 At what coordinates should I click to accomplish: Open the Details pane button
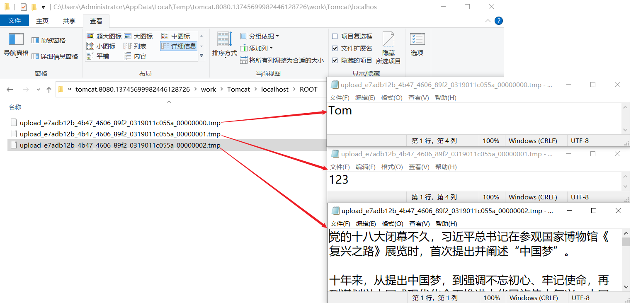click(55, 56)
